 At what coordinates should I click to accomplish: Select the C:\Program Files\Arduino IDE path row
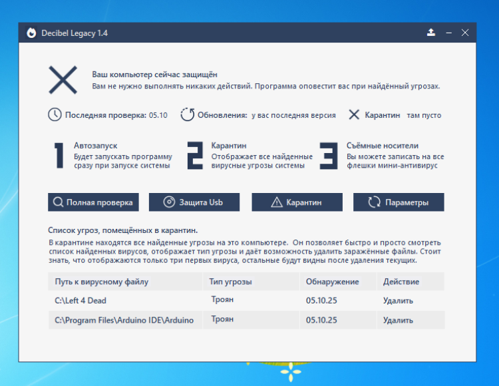(x=124, y=320)
